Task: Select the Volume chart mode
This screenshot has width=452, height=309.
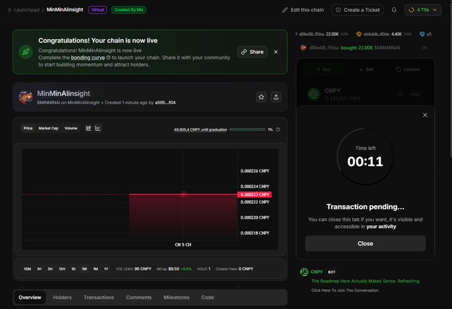Action: tap(71, 128)
